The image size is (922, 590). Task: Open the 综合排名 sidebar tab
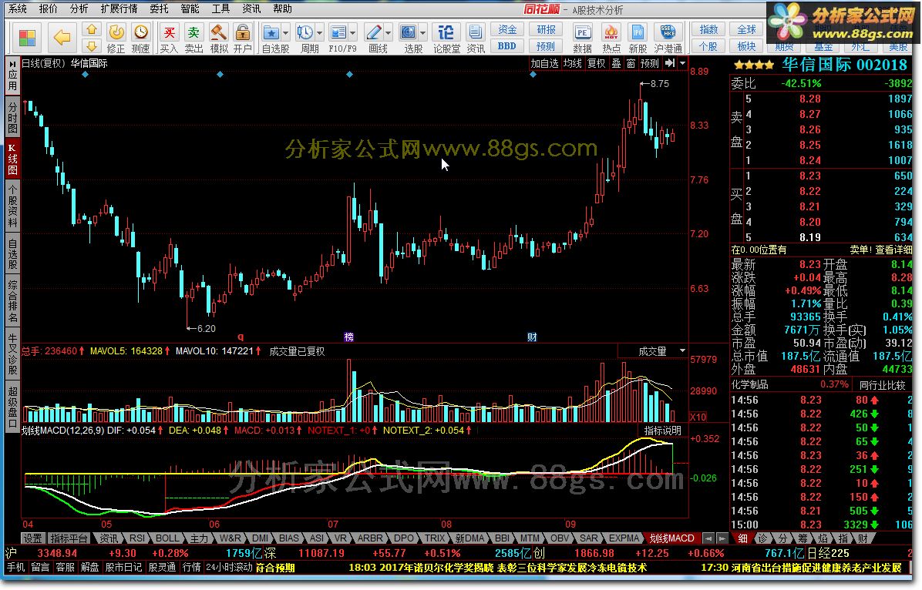pyautogui.click(x=12, y=301)
